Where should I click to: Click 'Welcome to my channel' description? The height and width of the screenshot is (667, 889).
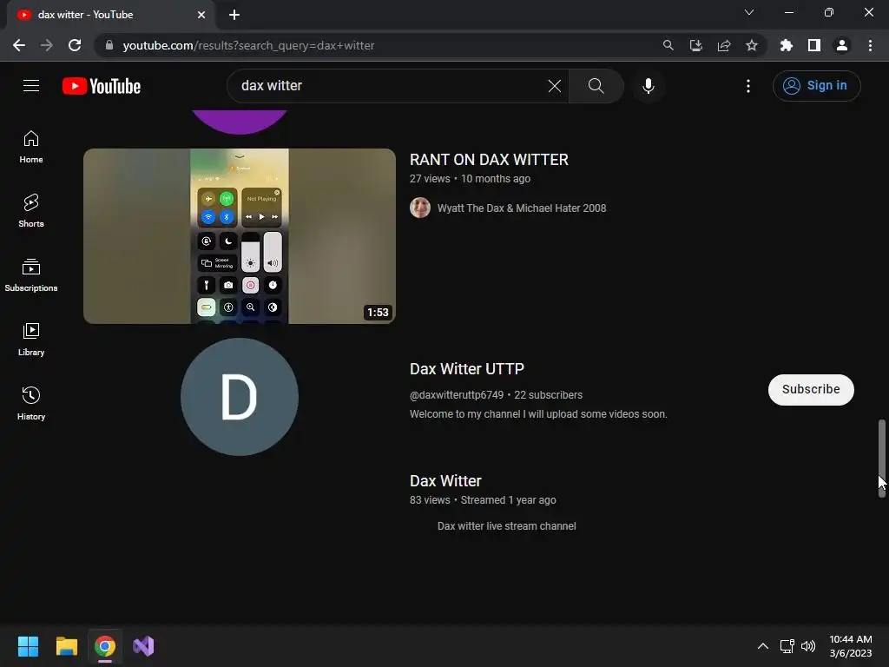point(538,414)
